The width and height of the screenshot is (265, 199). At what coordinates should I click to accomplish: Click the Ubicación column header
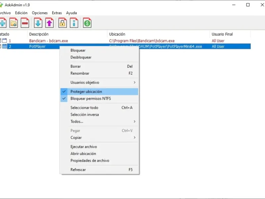click(158, 34)
